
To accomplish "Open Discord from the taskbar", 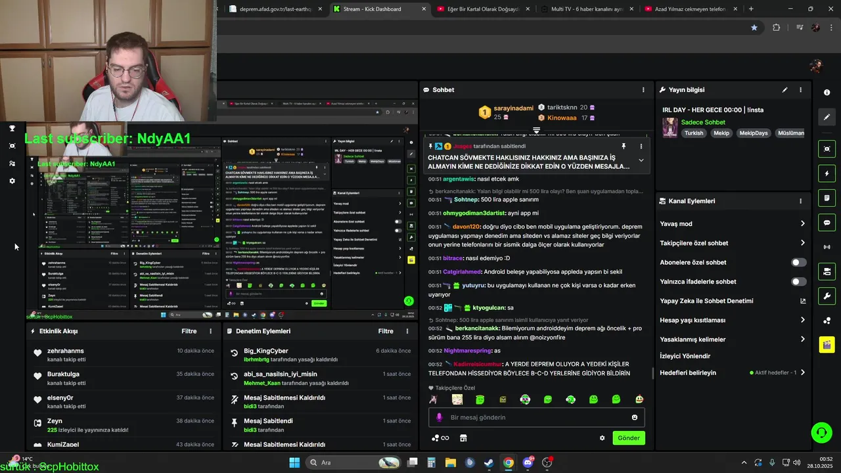I will coord(528,462).
